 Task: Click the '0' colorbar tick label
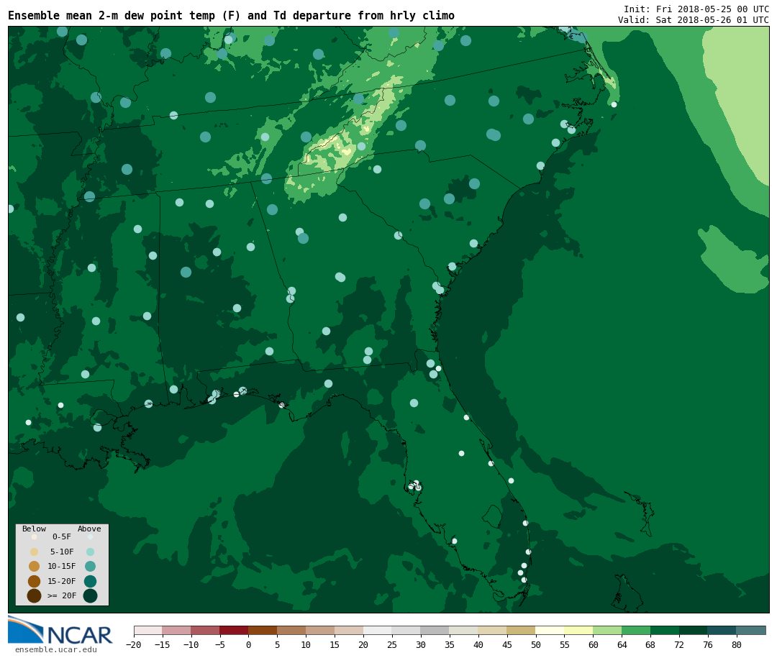click(x=248, y=644)
